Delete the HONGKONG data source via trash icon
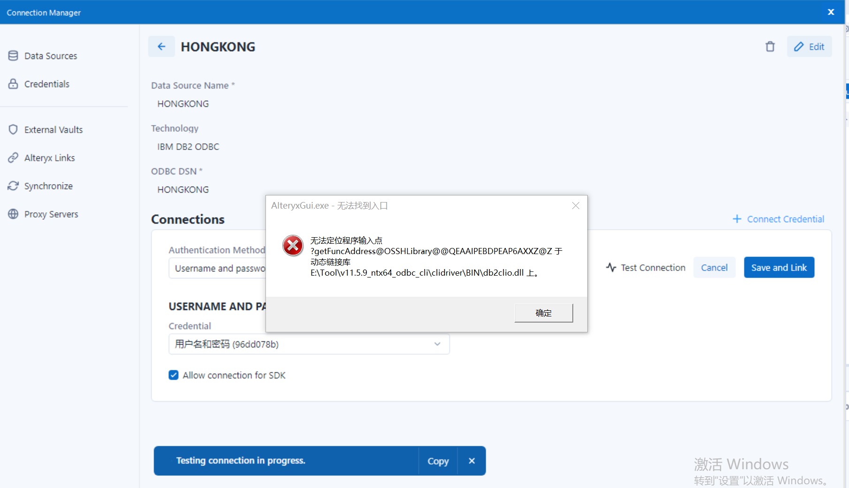The height and width of the screenshot is (488, 849). (x=770, y=46)
